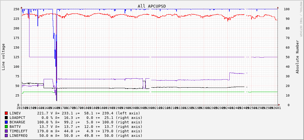Click the "Absolute Number" right axis label
Image resolution: width=304 pixels, height=140 pixels.
pyautogui.click(x=297, y=57)
